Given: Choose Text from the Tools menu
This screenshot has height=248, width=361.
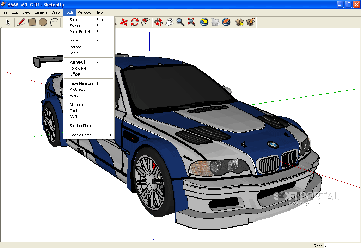Looking at the screenshot, I should click(88, 111).
